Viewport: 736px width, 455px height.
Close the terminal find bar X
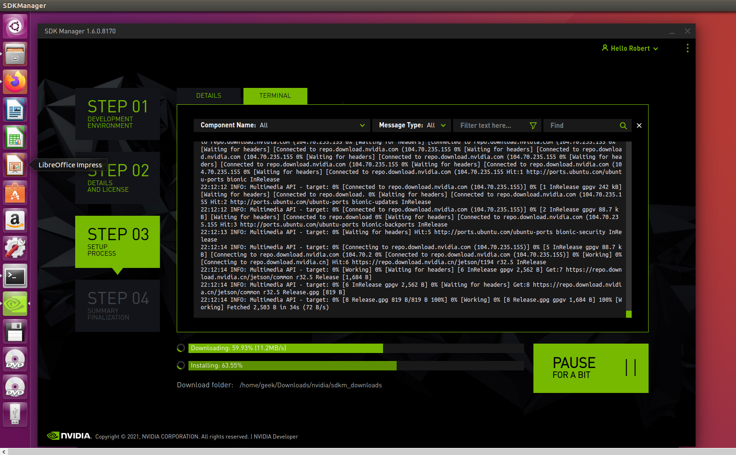(639, 126)
